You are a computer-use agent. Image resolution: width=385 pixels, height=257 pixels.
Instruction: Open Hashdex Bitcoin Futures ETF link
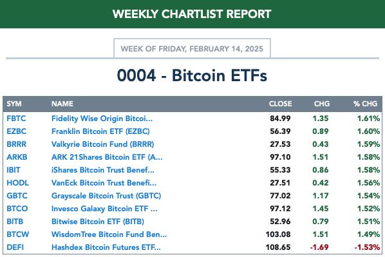(x=106, y=247)
